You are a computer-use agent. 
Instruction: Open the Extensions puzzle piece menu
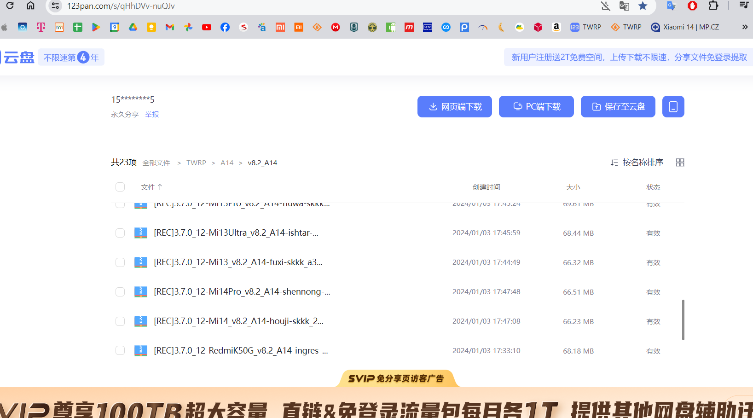pos(713,6)
